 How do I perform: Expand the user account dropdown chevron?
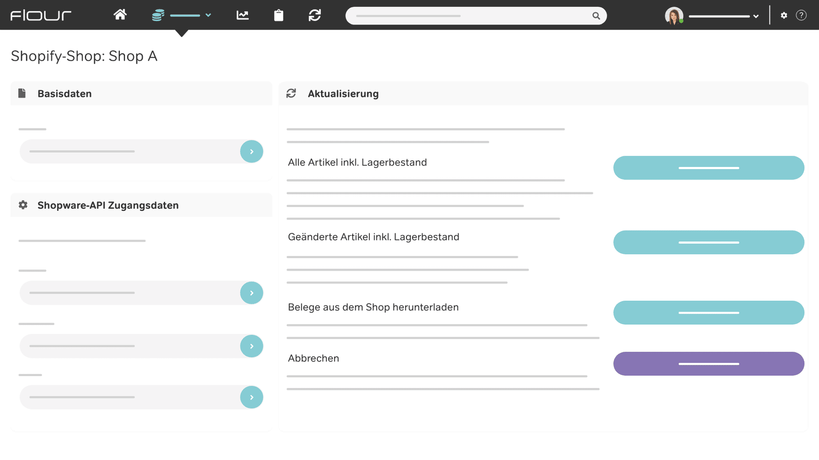pyautogui.click(x=756, y=16)
